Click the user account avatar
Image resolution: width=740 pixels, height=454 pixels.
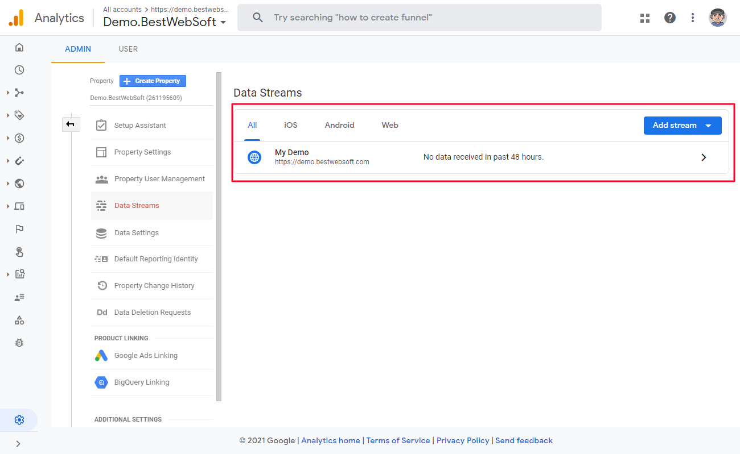pos(718,18)
